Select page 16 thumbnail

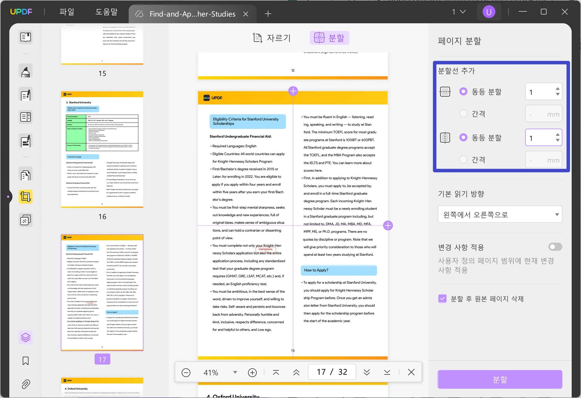click(x=102, y=150)
